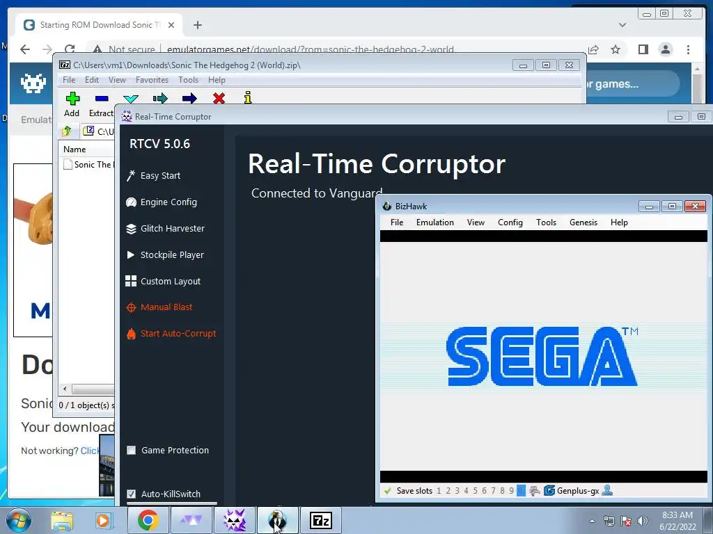
Task: Go up one folder in 7-Zip
Action: click(x=66, y=131)
